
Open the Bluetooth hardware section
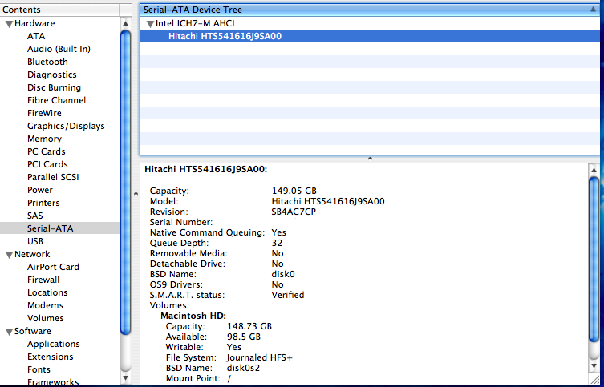tap(47, 62)
